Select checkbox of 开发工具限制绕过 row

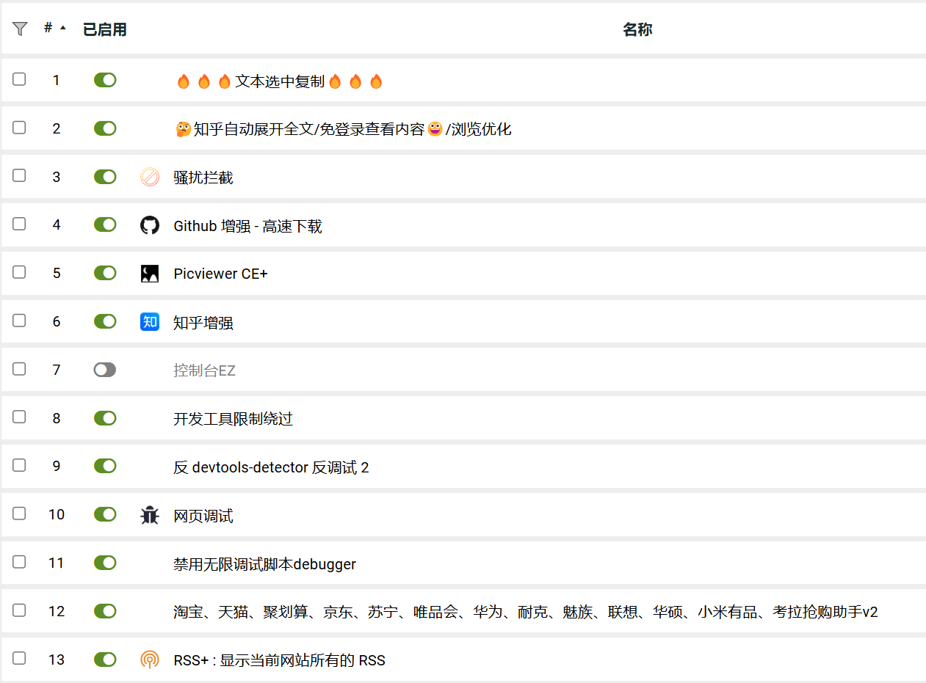(19, 417)
